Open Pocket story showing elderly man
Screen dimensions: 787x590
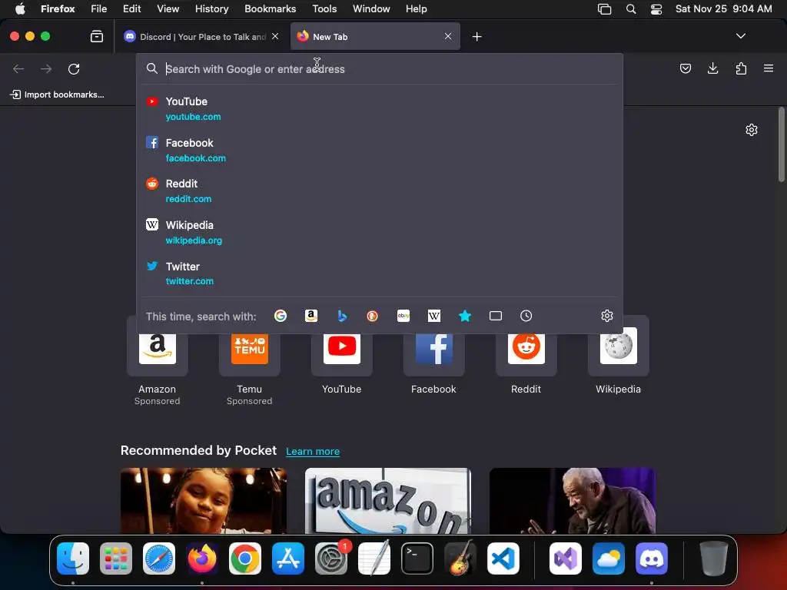572,501
